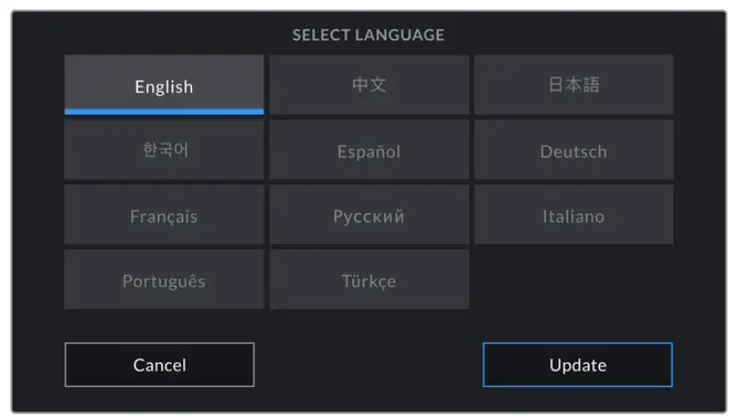The image size is (735, 419).
Task: Select the Japanese language button
Action: coord(573,85)
